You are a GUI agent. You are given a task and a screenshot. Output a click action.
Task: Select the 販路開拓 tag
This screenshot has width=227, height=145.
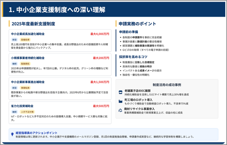point(25,64)
